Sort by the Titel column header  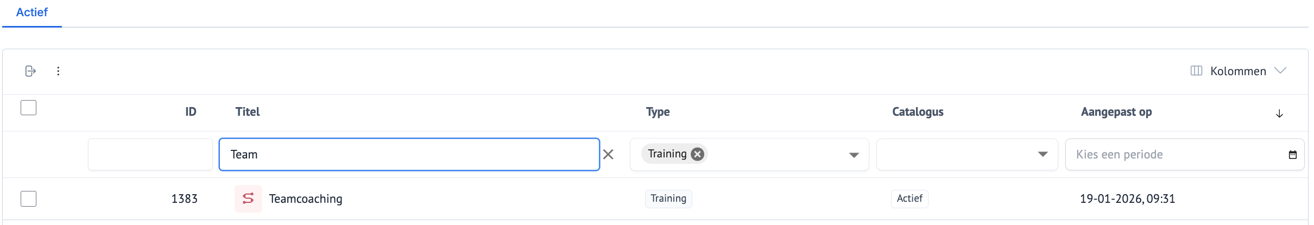pyautogui.click(x=248, y=112)
